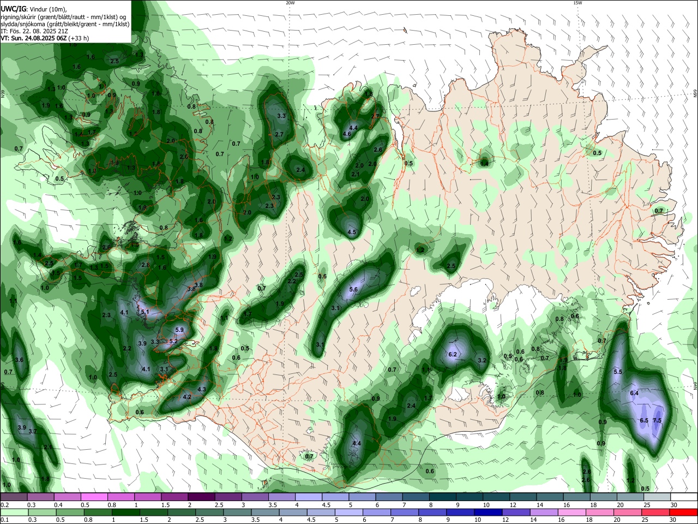Select the 4.2 precipitation value on the map

(187, 397)
